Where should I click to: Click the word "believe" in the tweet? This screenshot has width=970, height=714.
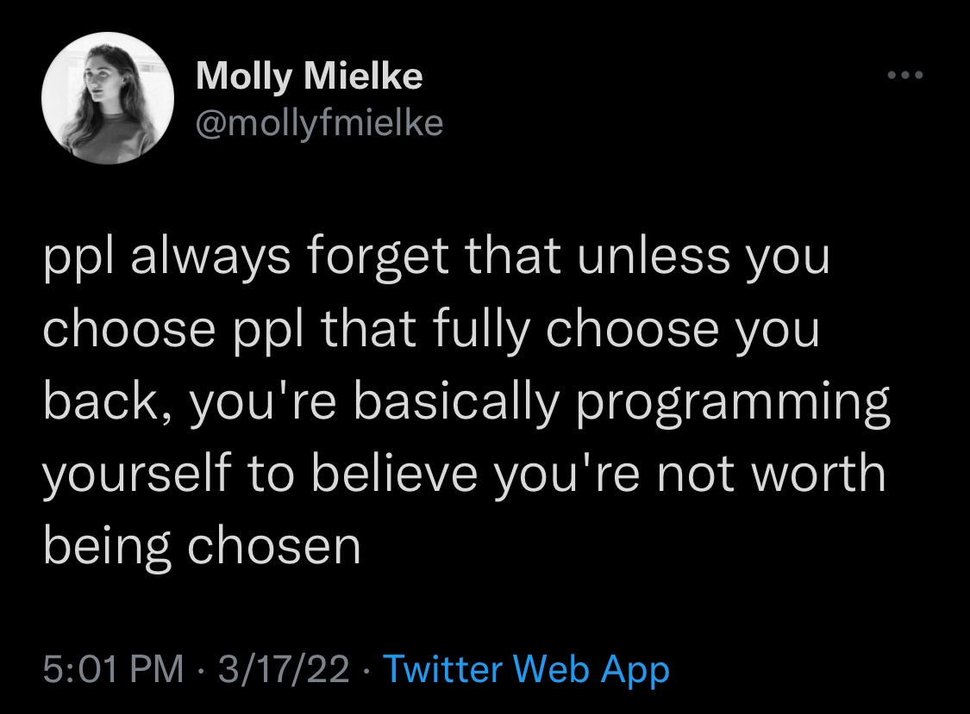(395, 475)
